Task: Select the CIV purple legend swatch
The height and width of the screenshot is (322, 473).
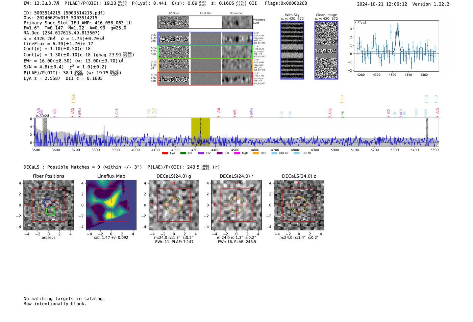Action: (x=201, y=153)
